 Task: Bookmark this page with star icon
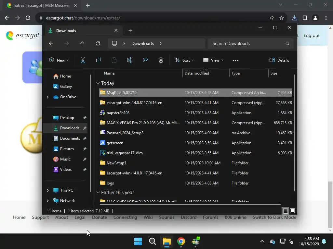(282, 18)
